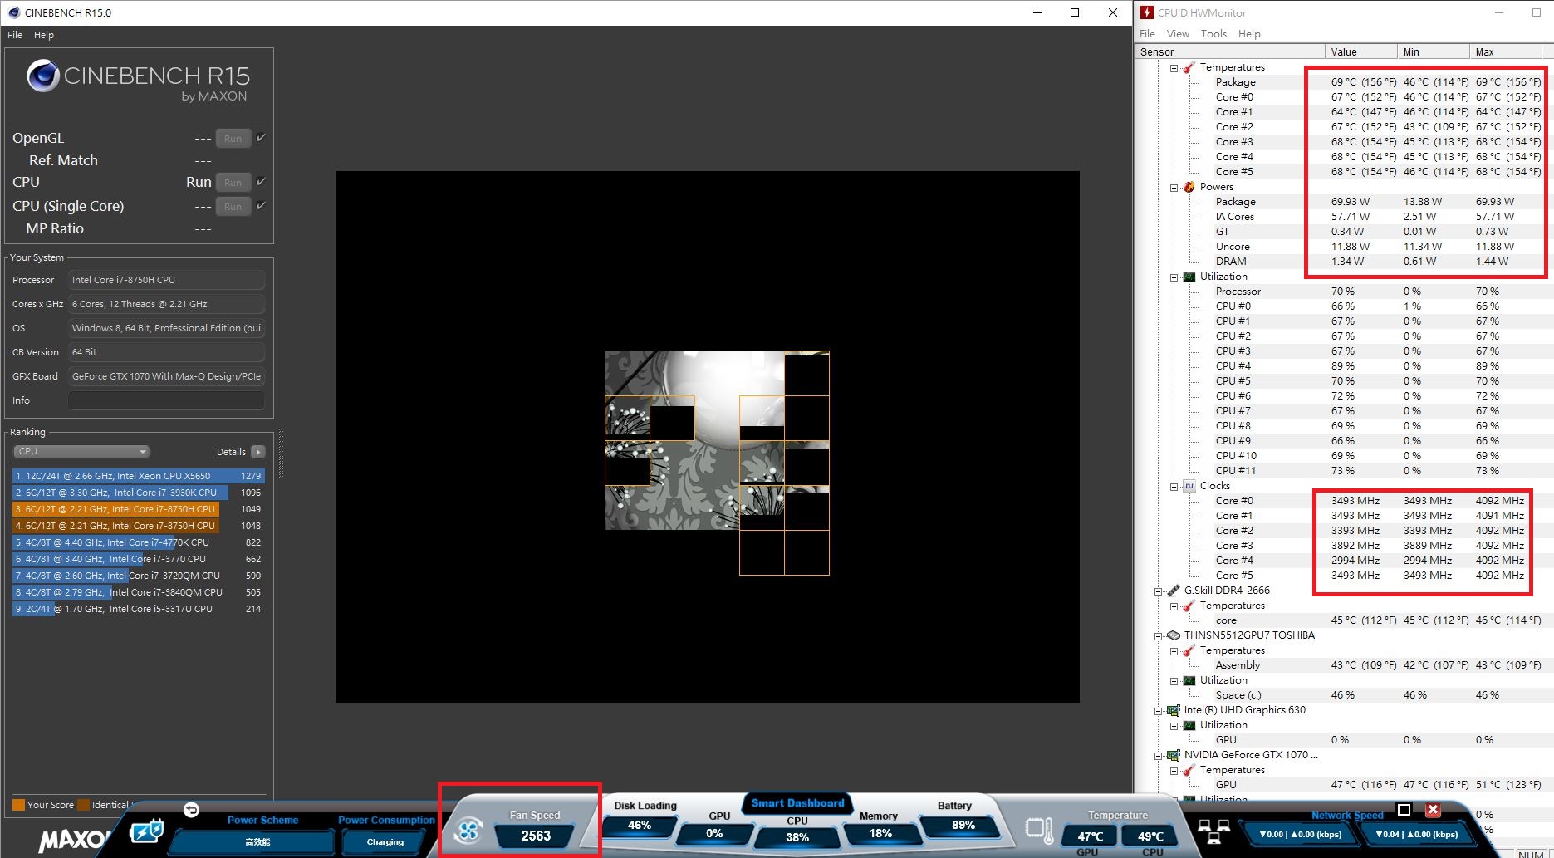Screen dimensions: 1554x858
Task: Click the NVIDIA GeForce GTX 1070 card icon
Action: pos(1173,755)
